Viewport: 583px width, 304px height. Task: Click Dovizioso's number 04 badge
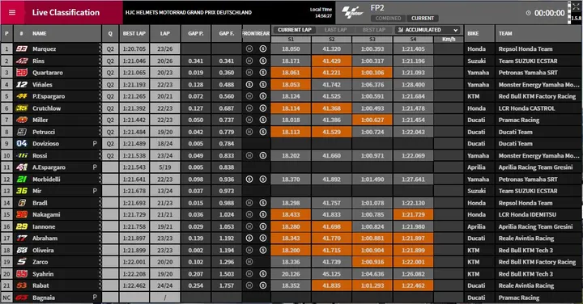click(22, 143)
